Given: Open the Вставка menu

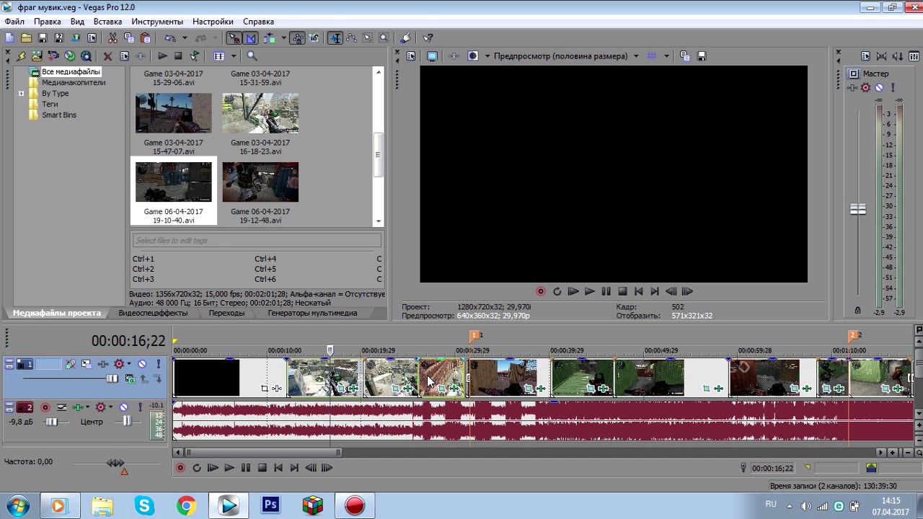Looking at the screenshot, I should coord(107,22).
